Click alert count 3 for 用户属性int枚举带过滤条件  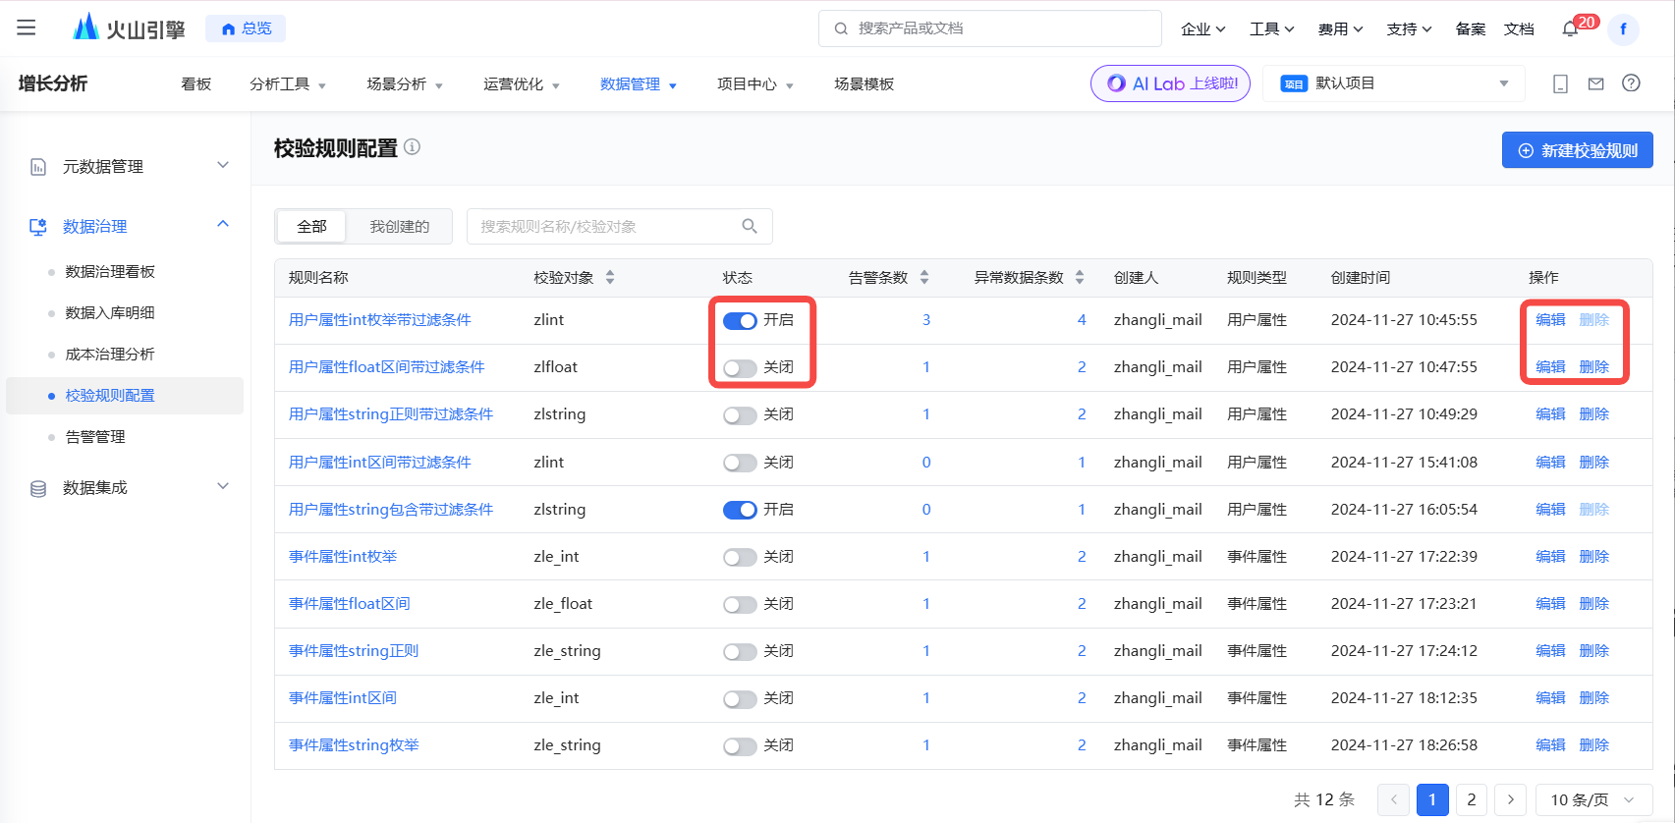point(926,320)
